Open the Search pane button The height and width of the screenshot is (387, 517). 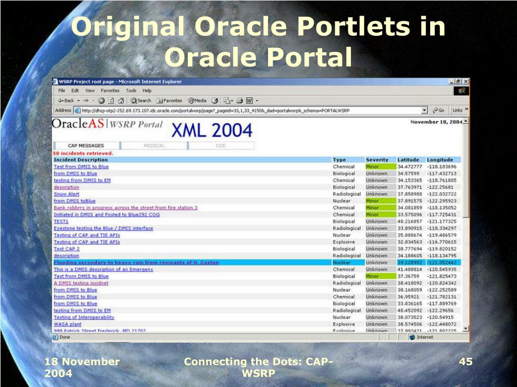click(141, 101)
